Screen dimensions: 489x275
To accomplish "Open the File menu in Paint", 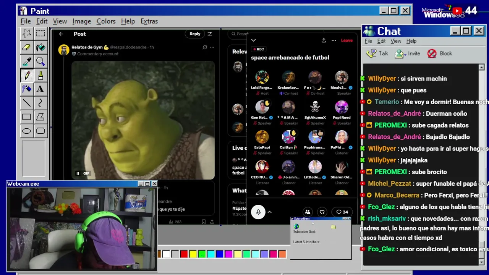I will point(26,21).
